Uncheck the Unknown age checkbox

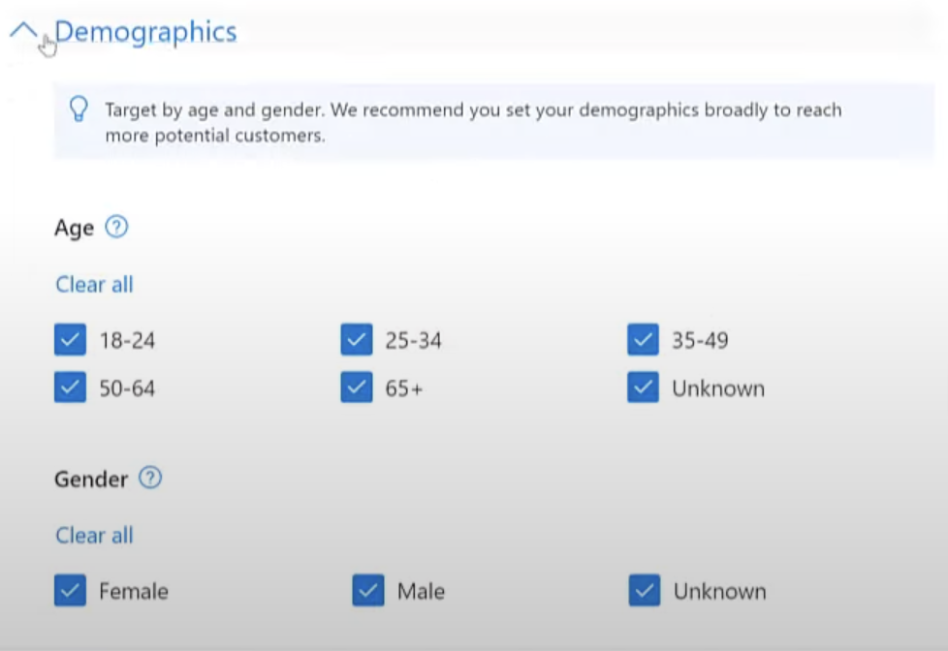pyautogui.click(x=644, y=387)
